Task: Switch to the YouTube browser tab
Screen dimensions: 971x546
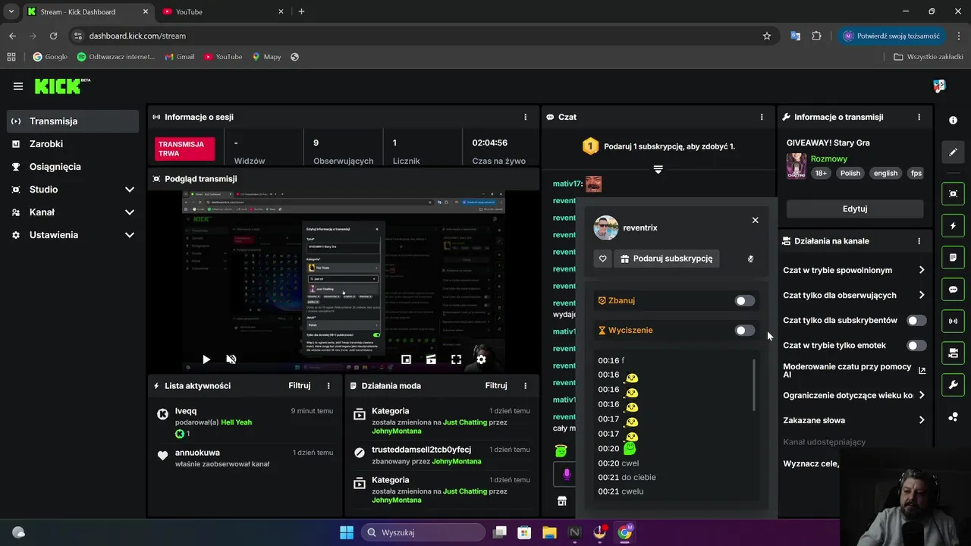Action: point(223,11)
